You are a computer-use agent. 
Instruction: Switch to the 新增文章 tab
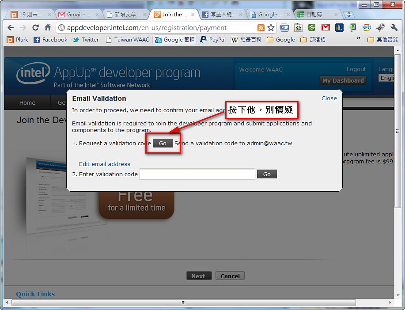pyautogui.click(x=127, y=15)
